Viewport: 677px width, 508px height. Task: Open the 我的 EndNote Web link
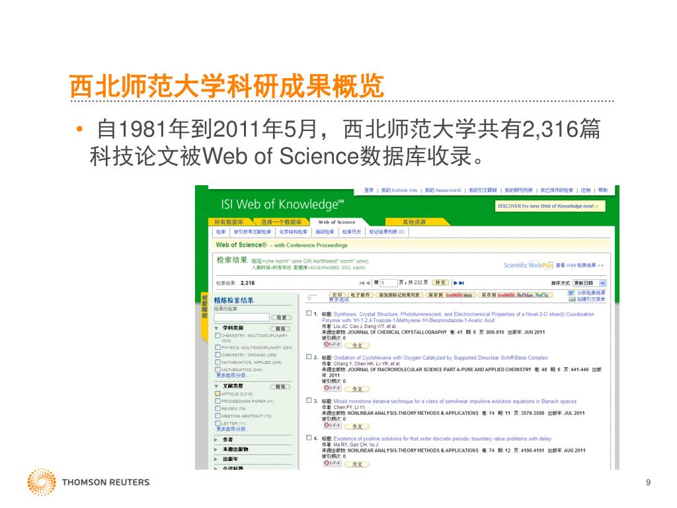coord(399,190)
